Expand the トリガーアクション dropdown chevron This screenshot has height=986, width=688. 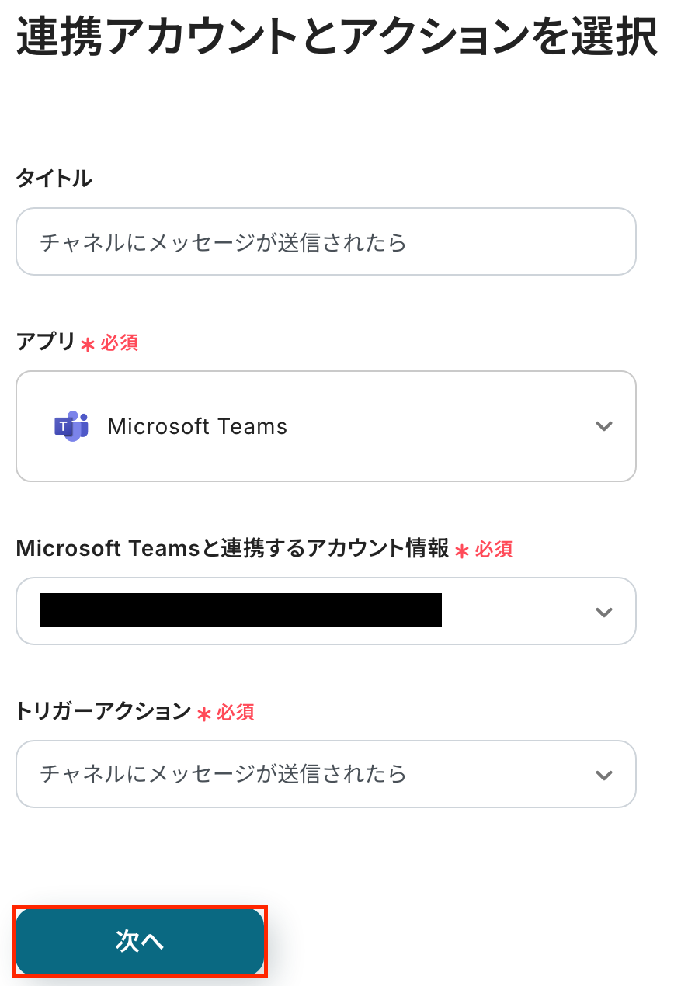point(603,775)
